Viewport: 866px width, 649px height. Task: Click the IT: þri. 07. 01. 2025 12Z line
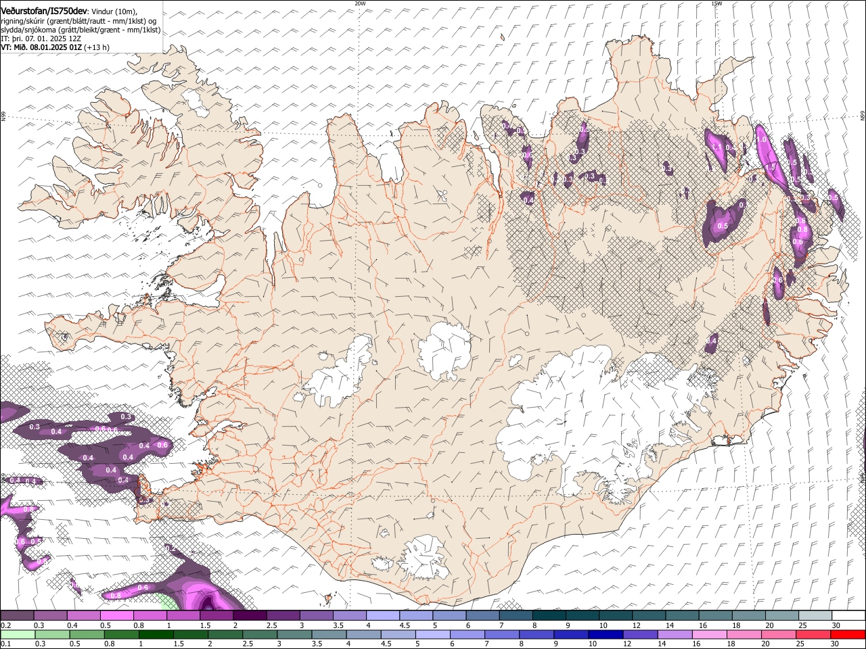tap(41, 39)
